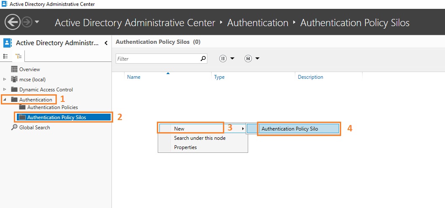Switch to list view tab

(5, 56)
